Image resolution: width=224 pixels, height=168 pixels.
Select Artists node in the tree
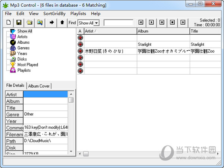point(22,37)
